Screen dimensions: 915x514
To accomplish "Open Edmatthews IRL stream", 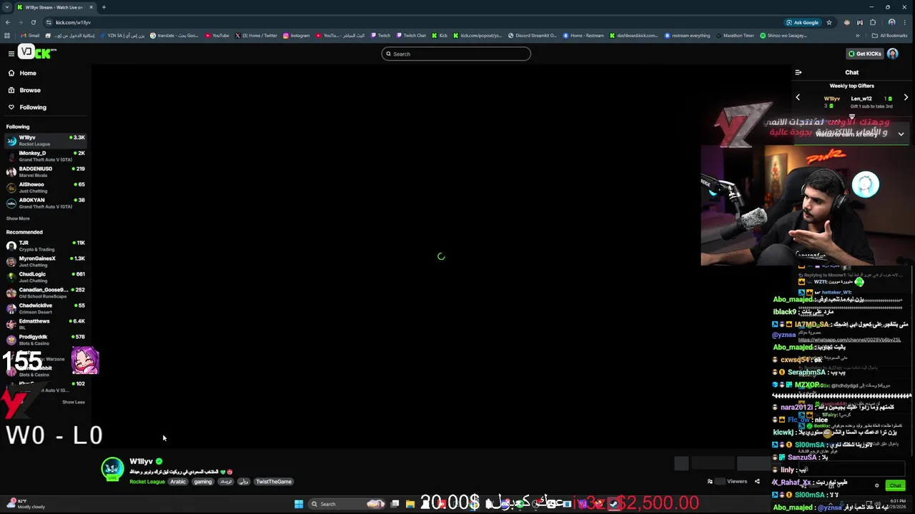I will [x=46, y=324].
